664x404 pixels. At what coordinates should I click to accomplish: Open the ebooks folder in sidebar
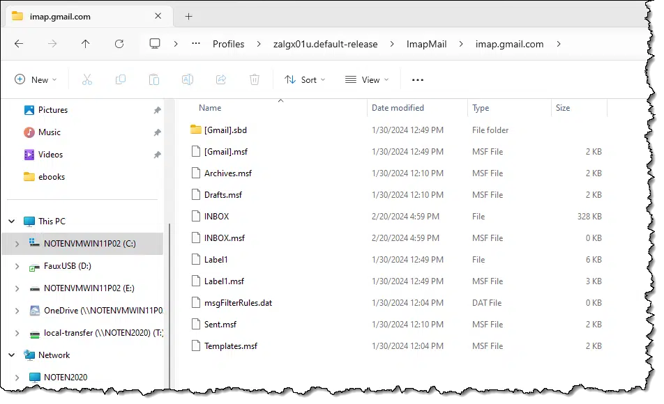[x=52, y=177]
